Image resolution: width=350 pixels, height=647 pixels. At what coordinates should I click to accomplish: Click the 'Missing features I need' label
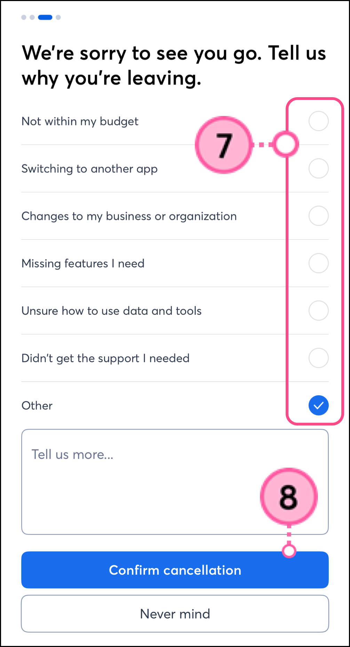tap(83, 264)
